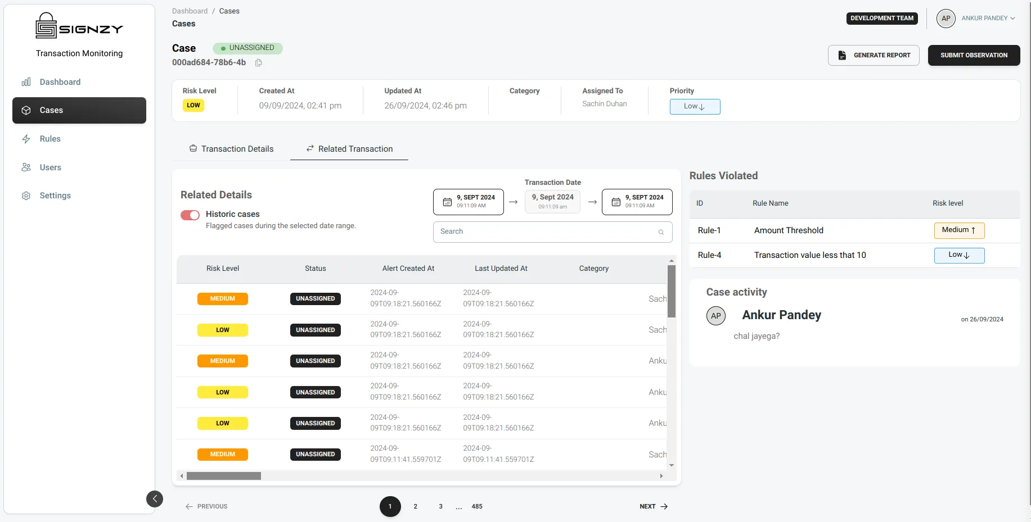Click the document icon on Generate Report

[842, 55]
